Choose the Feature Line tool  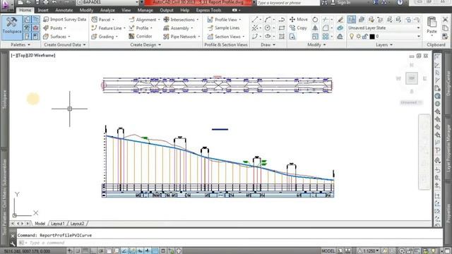[108, 28]
